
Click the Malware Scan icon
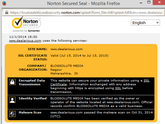(x=12, y=114)
